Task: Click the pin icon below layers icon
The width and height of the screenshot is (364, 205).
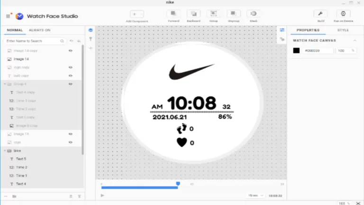Action: coord(91,39)
